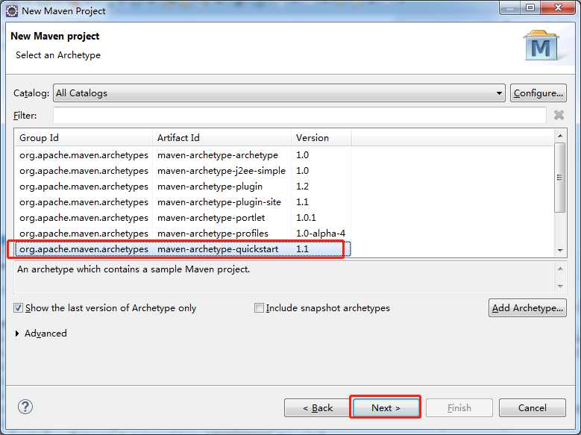Clear the filter with the X icon
581x435 pixels.
[x=559, y=115]
